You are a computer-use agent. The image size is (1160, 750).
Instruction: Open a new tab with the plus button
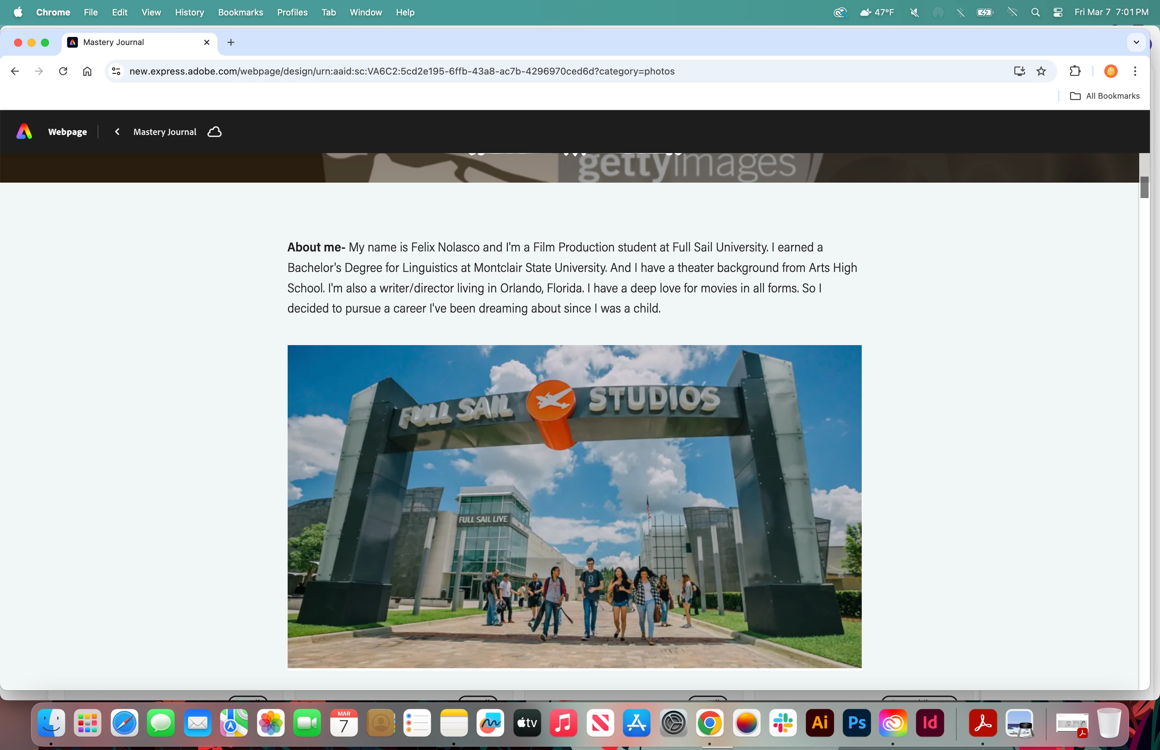click(231, 42)
